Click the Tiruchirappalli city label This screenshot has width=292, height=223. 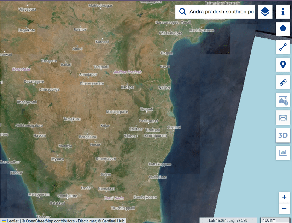[x=123, y=208]
